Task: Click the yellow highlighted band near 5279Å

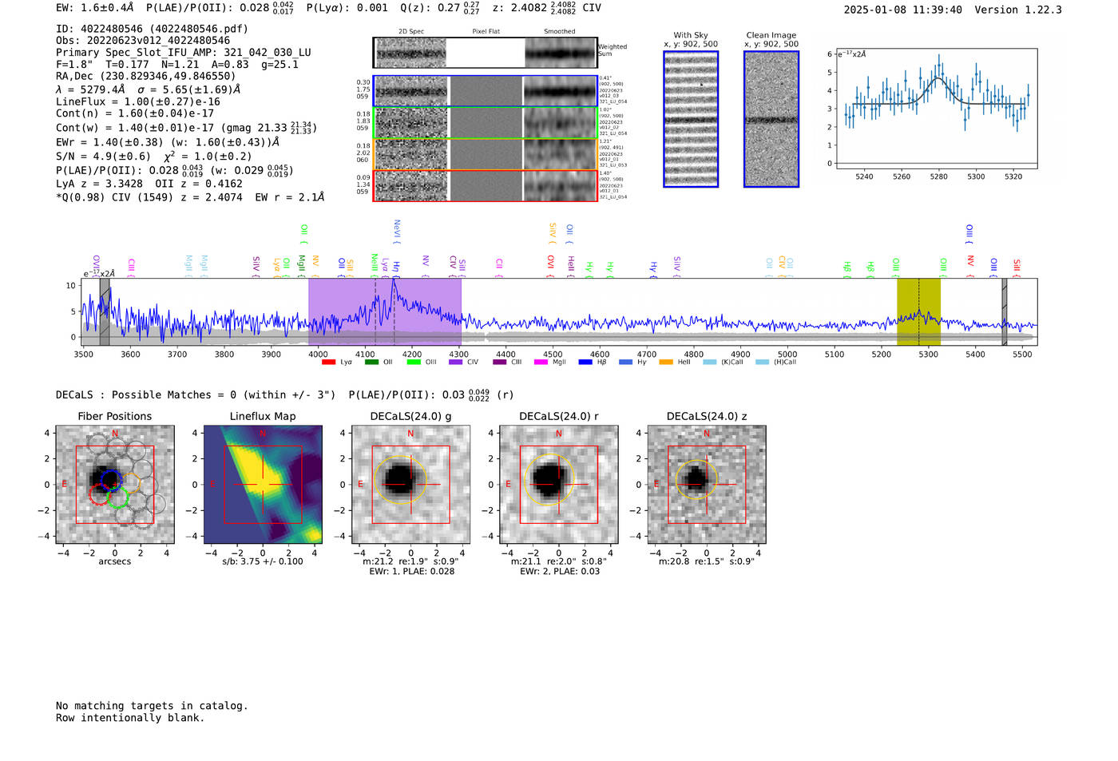Action: (x=918, y=311)
